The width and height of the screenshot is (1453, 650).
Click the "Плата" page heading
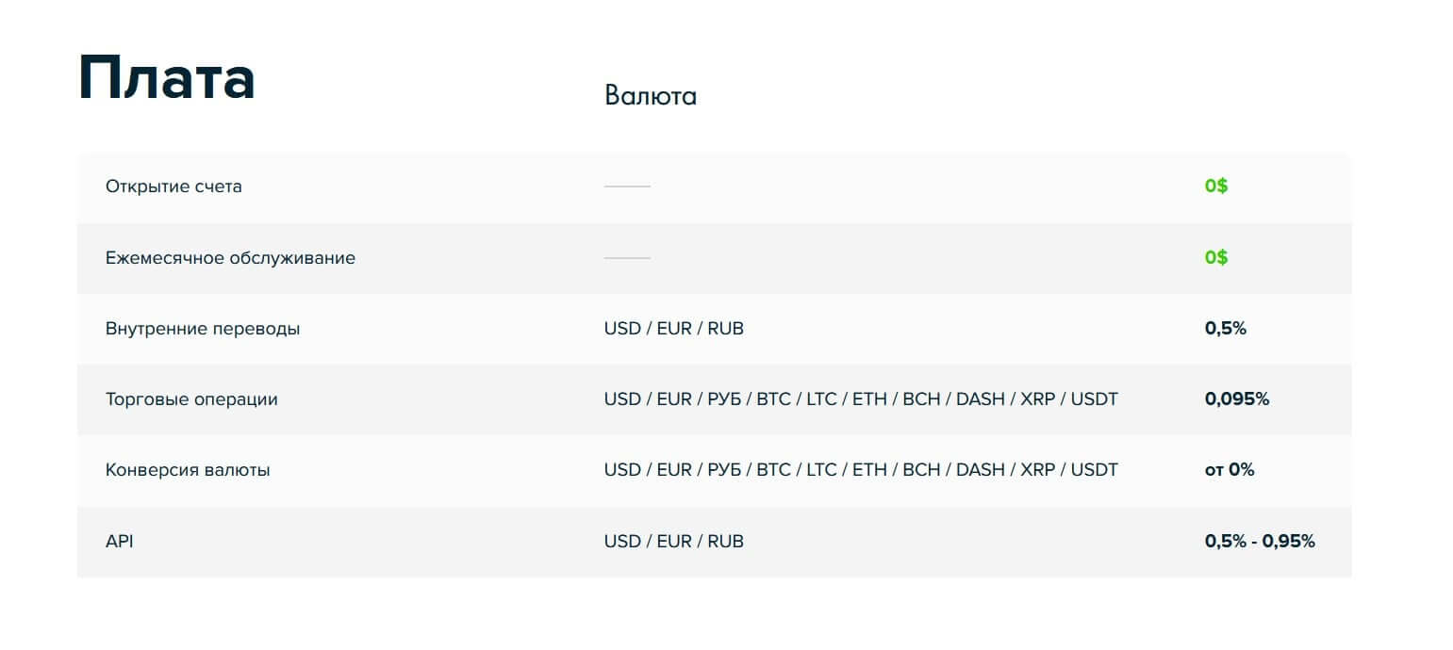click(167, 78)
